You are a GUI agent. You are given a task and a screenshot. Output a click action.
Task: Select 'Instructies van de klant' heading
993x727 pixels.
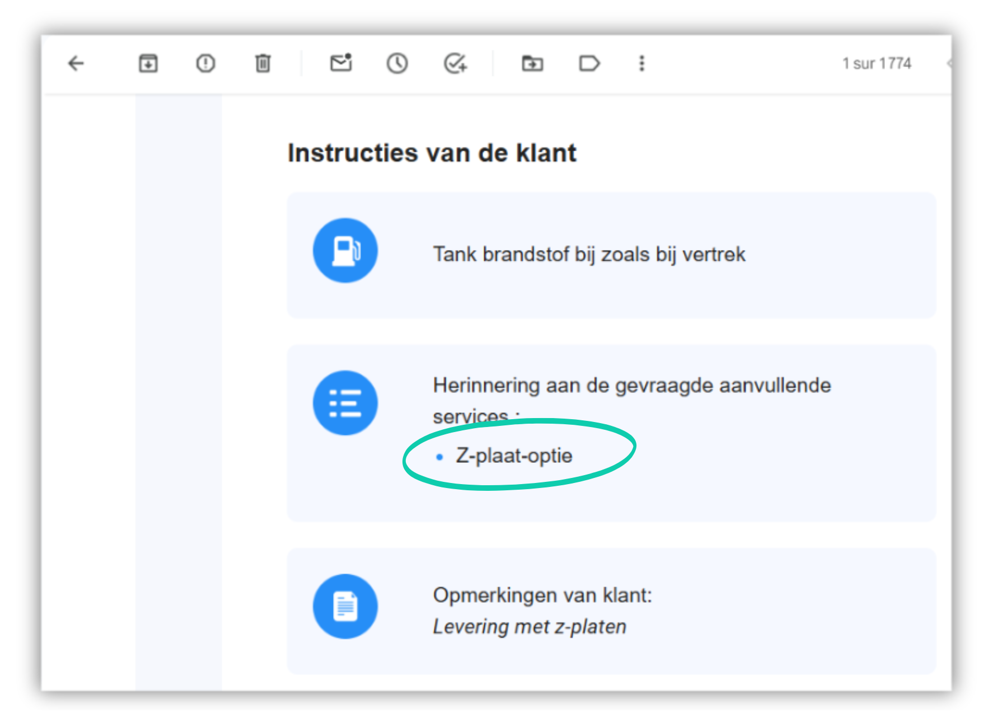click(432, 153)
